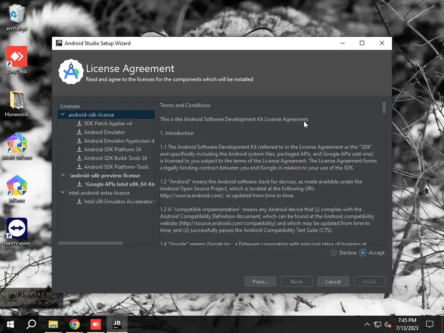Select Android SDK Platform-Tools text
Image resolution: width=444 pixels, height=333 pixels.
point(116,167)
